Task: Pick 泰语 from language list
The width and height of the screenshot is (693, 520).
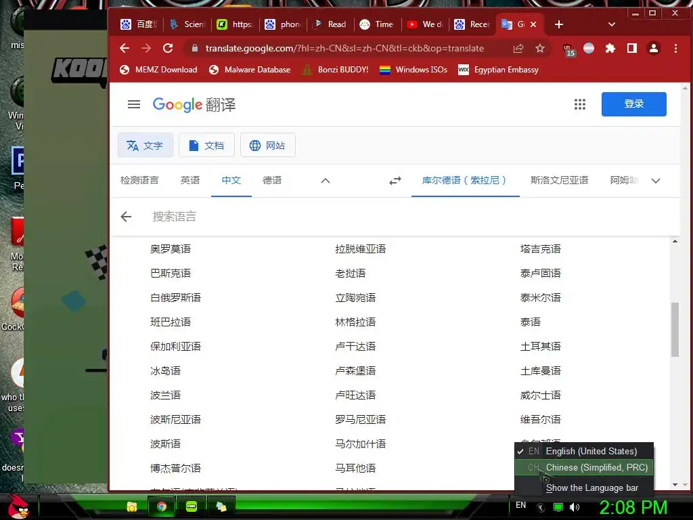Action: point(530,322)
